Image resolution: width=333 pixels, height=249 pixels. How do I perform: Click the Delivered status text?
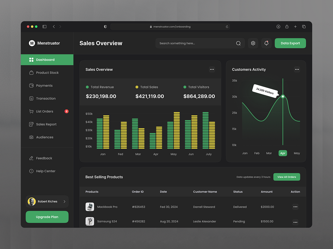240,207
